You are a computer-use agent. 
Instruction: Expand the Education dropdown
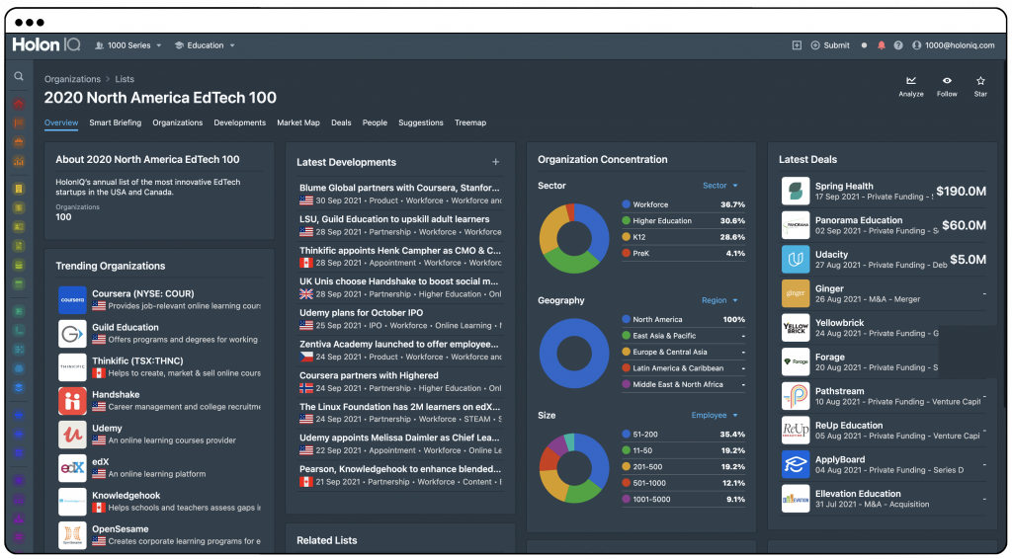point(205,45)
